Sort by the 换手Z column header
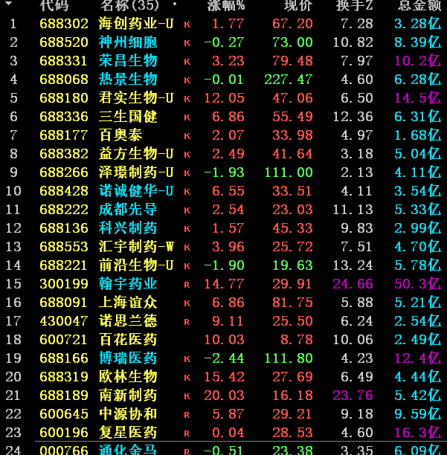The image size is (447, 455). coord(355,5)
